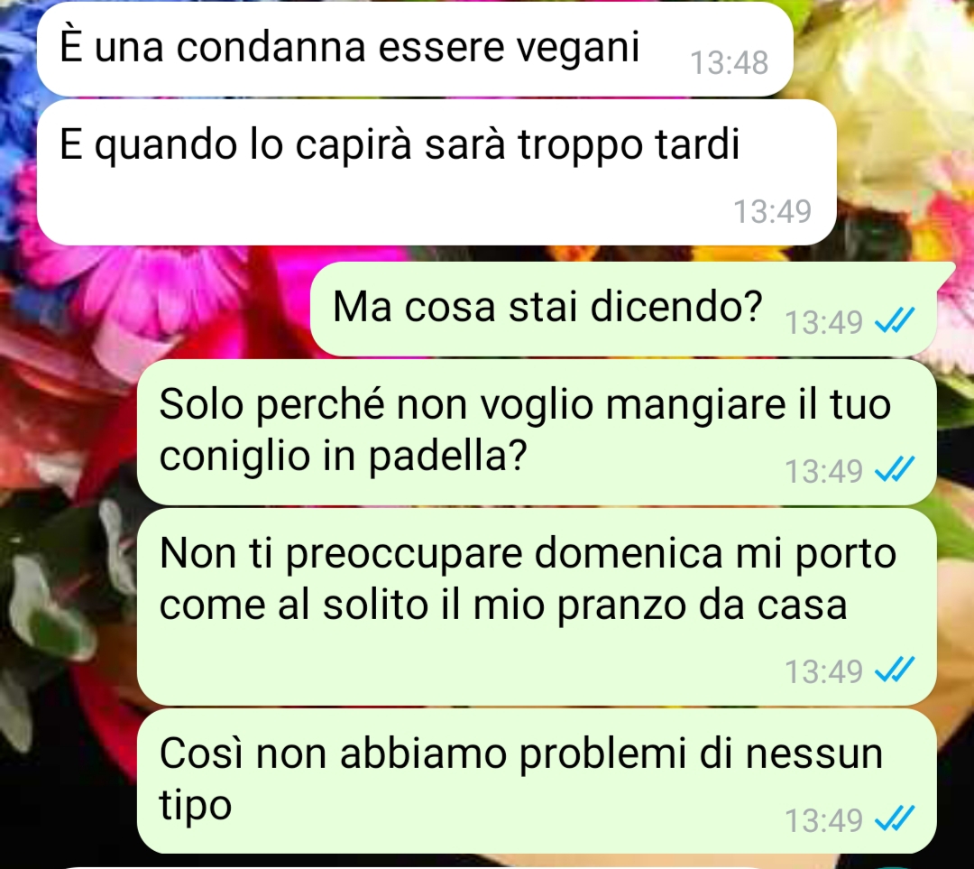Click 13:49 timestamp on 'troppo tardi' message

click(x=772, y=211)
